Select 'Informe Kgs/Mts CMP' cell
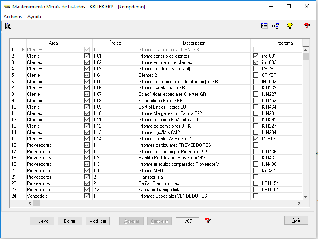The height and width of the screenshot is (239, 318). tap(194, 132)
